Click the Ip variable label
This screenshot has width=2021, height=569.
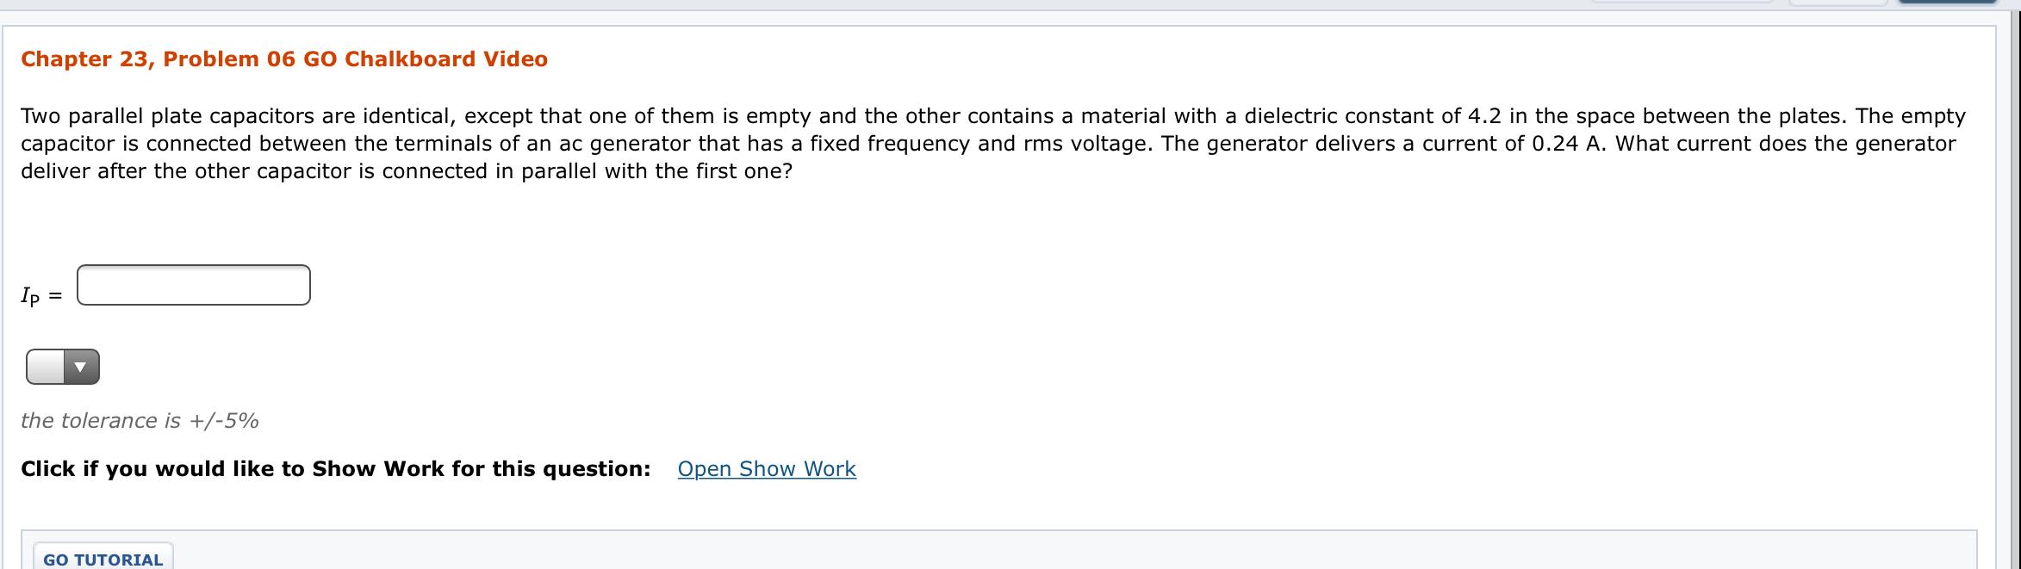coord(31,297)
